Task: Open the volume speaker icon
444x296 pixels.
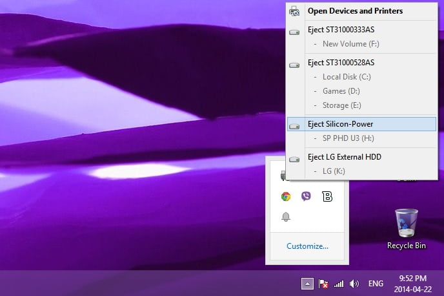Action: click(x=354, y=284)
